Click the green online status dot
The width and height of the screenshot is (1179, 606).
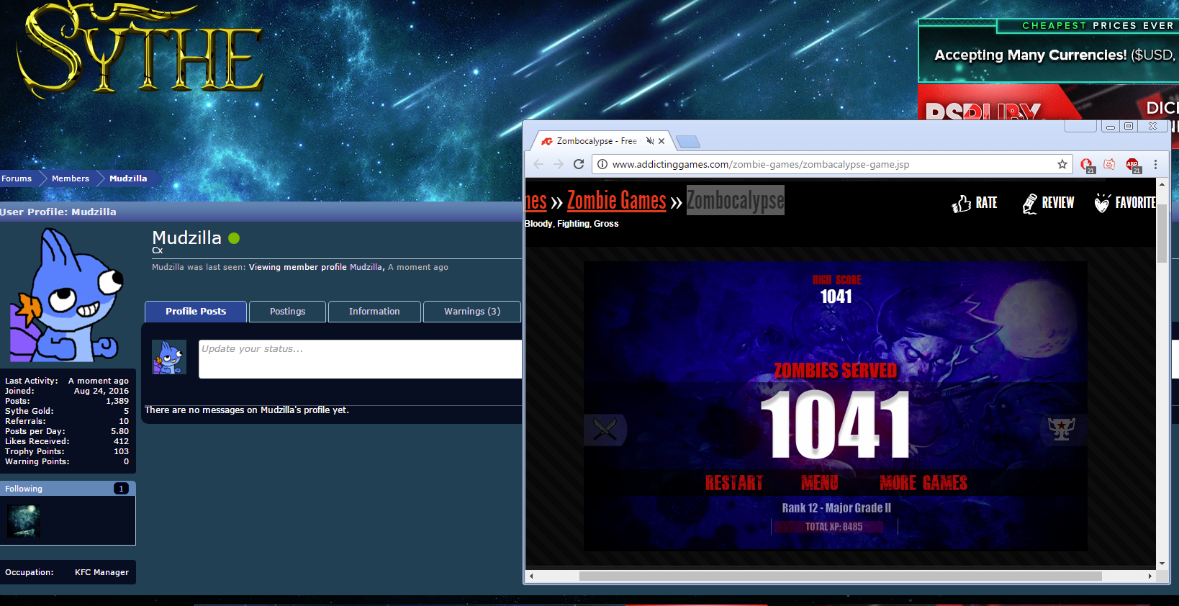point(234,238)
